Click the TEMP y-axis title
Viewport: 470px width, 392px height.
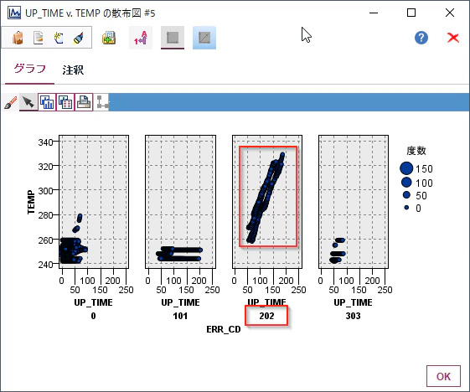coord(31,202)
